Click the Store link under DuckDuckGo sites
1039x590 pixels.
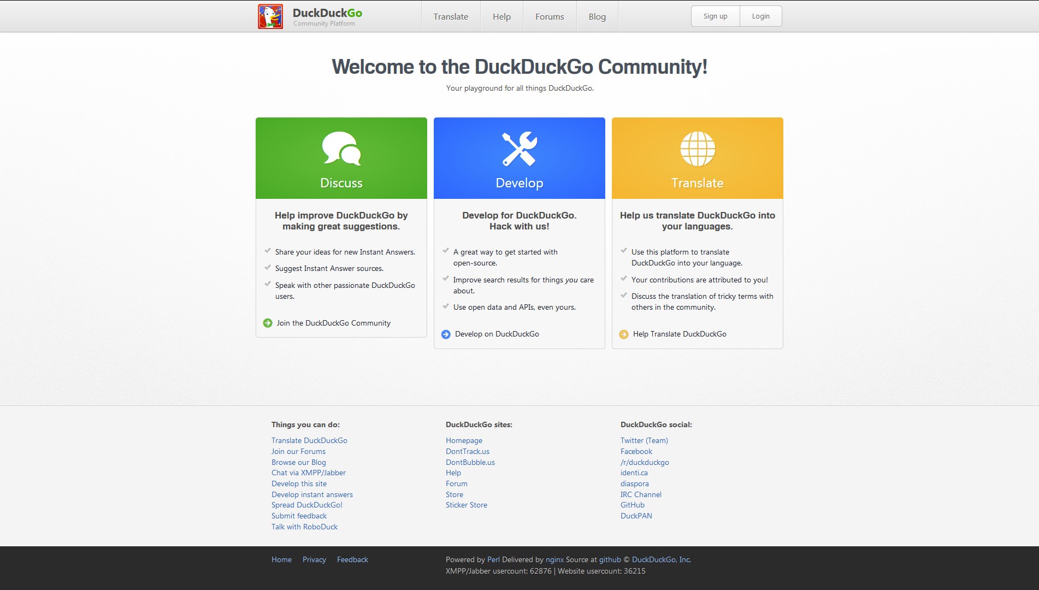(454, 494)
